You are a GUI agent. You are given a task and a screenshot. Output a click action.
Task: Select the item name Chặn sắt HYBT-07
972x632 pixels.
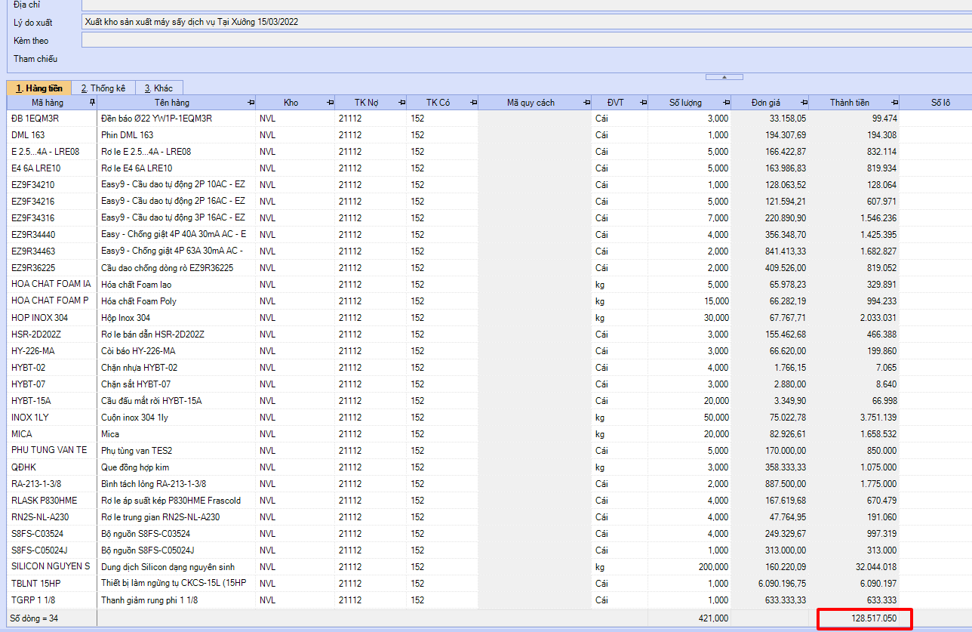click(x=136, y=384)
